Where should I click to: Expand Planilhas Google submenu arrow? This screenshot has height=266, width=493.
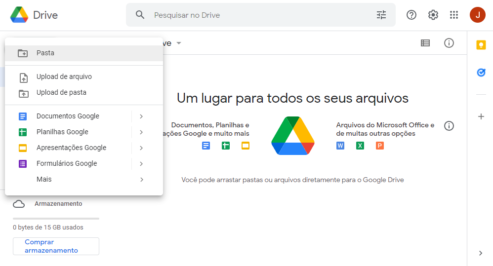141,132
